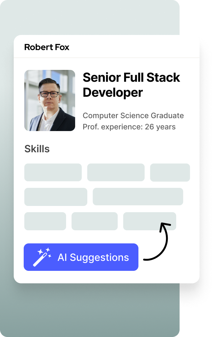Viewport: 212px width, 337px height.
Task: Select middle skill placeholder in top row
Action: coord(116,172)
